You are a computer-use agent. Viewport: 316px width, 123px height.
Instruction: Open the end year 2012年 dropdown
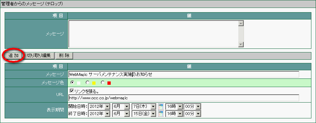pos(99,114)
